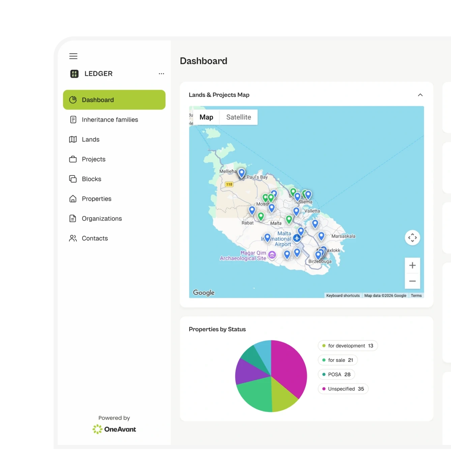The width and height of the screenshot is (451, 451).
Task: Open the three-dots menu beside LEDGER
Action: pos(161,73)
